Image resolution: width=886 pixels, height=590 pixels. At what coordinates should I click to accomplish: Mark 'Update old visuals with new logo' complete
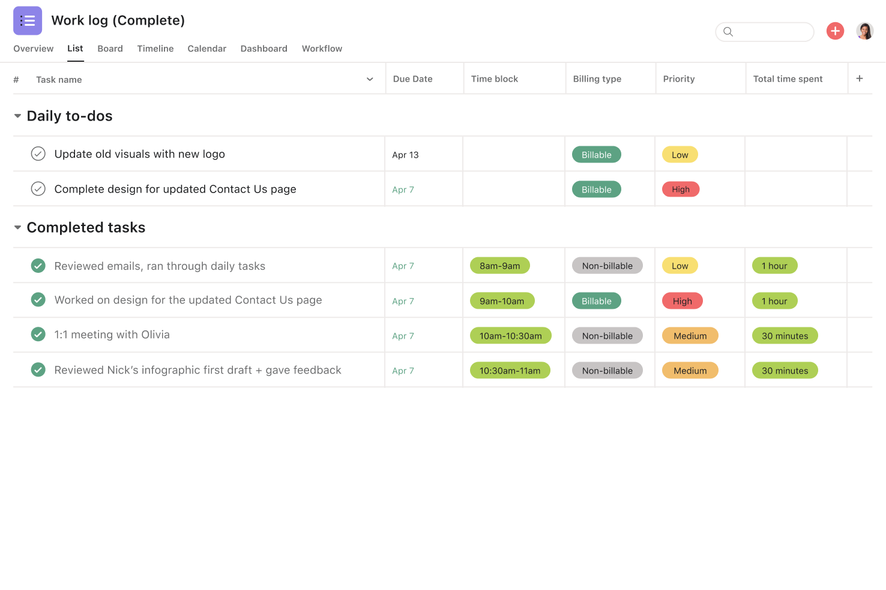(x=38, y=153)
